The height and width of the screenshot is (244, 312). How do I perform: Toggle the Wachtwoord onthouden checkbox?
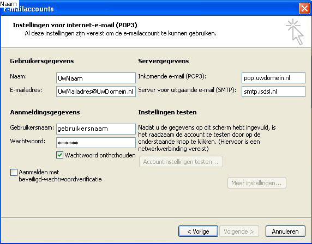(x=59, y=155)
